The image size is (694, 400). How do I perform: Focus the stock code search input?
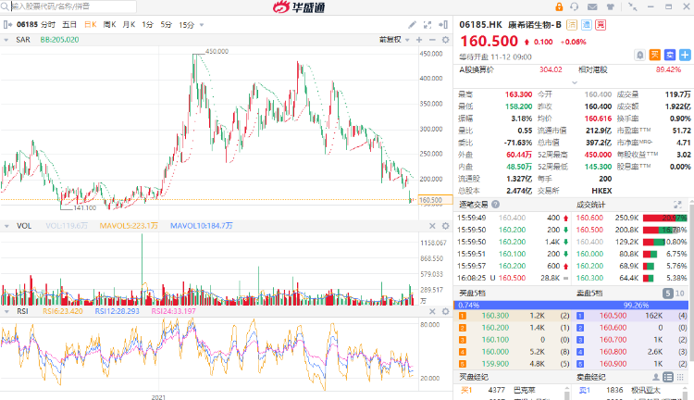[x=73, y=6]
